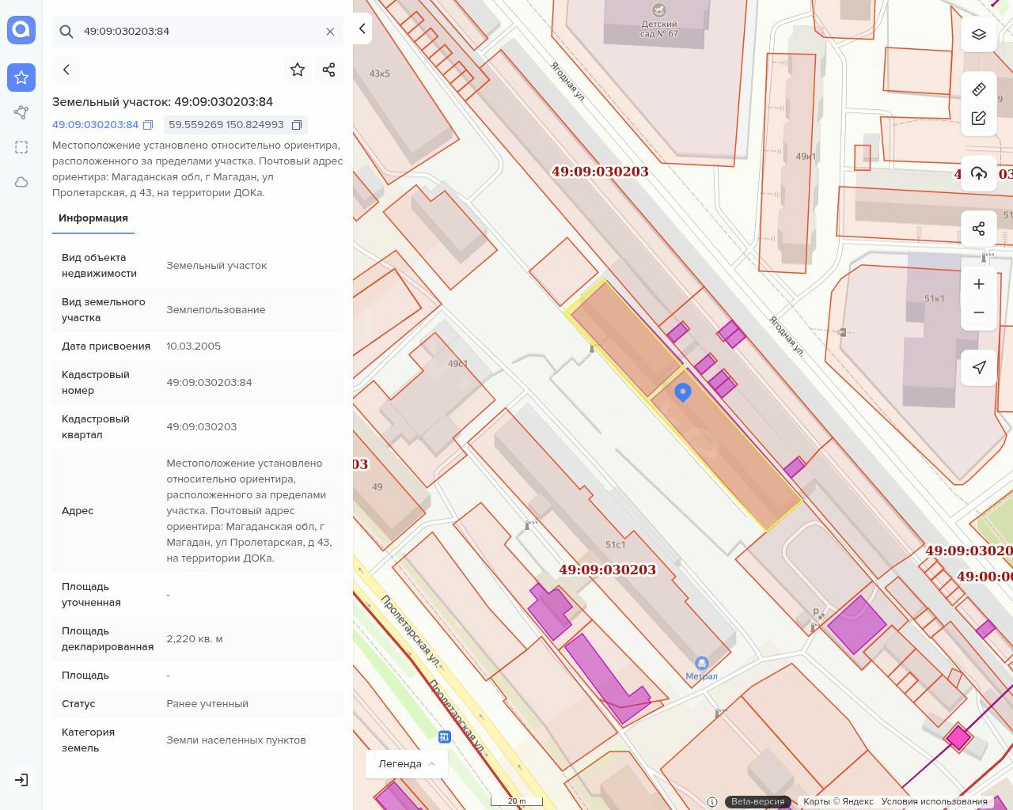Switch to the Информация tab

(93, 218)
